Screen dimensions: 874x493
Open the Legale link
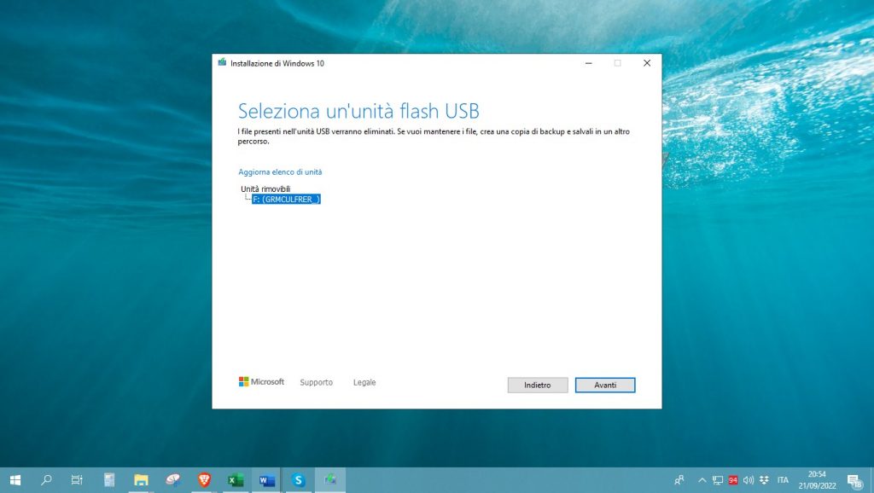tap(364, 383)
